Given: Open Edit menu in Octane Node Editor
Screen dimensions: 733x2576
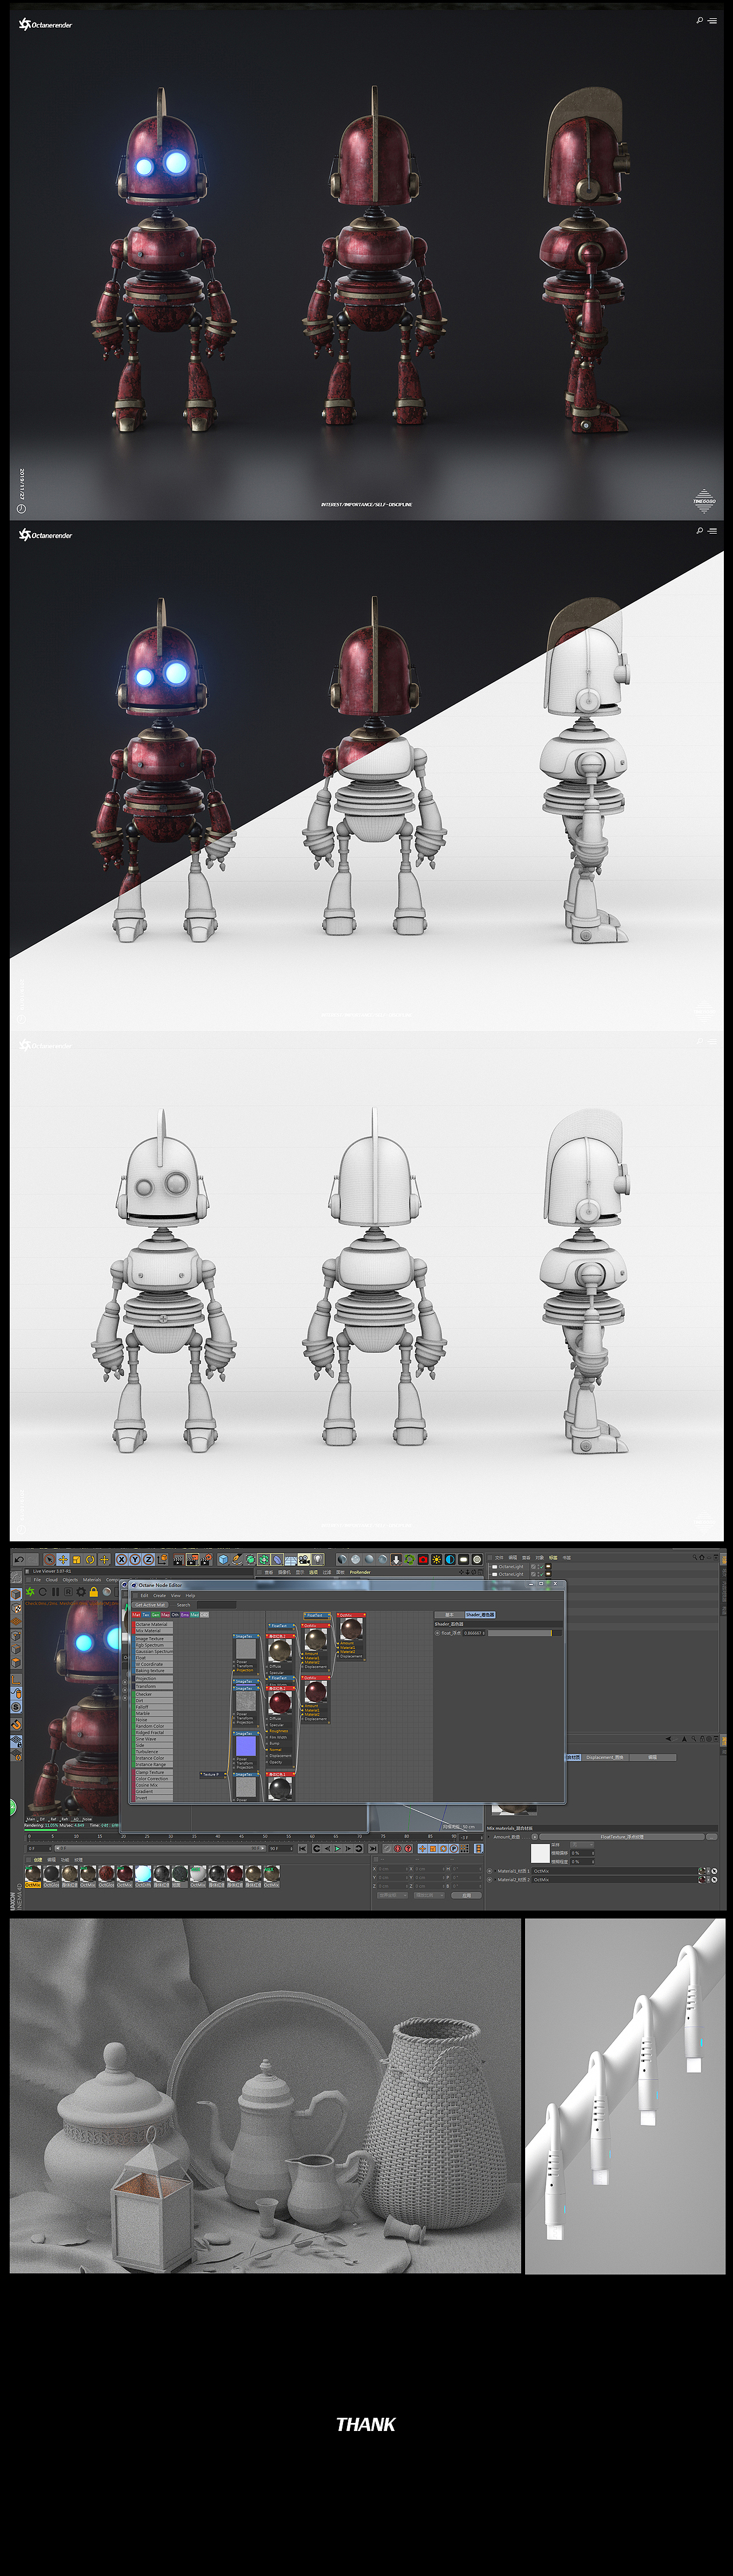Looking at the screenshot, I should 144,1596.
